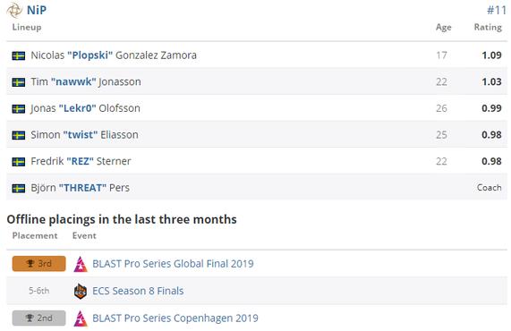Click the Swedish flag beside Lekr0

19,108
